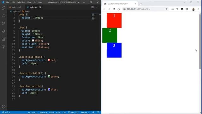The height and width of the screenshot is (114, 202).
Task: Open the Search view in the activity bar
Action: pyautogui.click(x=3, y=16)
